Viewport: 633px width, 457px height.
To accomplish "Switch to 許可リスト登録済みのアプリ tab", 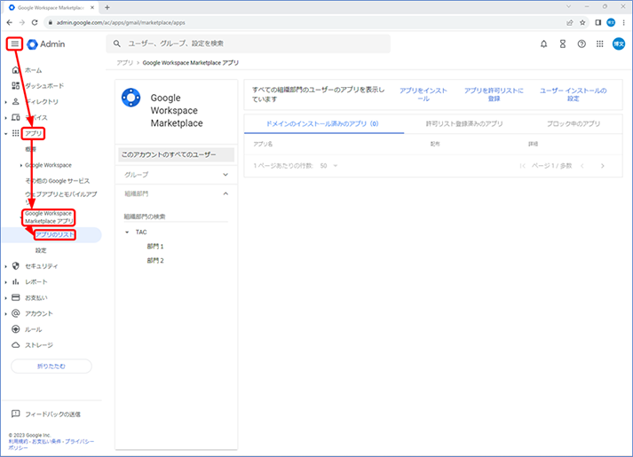I will pos(464,124).
